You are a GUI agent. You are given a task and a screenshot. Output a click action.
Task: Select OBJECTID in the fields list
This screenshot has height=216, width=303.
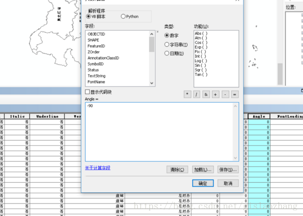click(x=96, y=34)
